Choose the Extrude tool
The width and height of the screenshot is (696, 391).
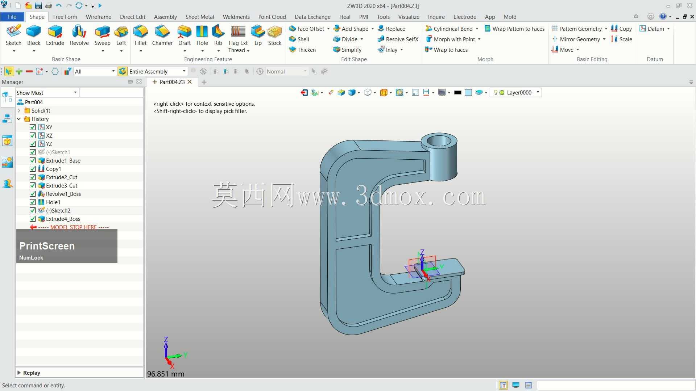(x=55, y=35)
